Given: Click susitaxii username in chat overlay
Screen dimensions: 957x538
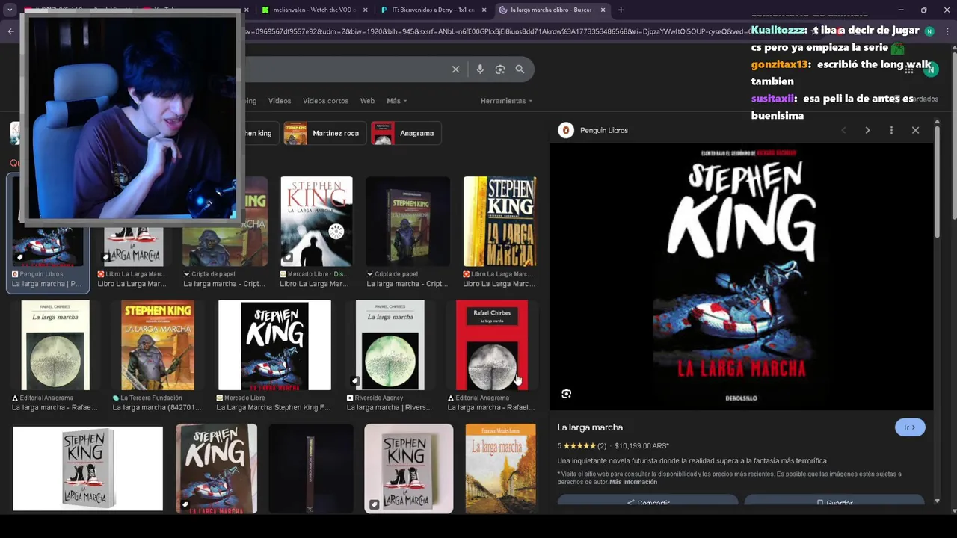Looking at the screenshot, I should pyautogui.click(x=773, y=99).
